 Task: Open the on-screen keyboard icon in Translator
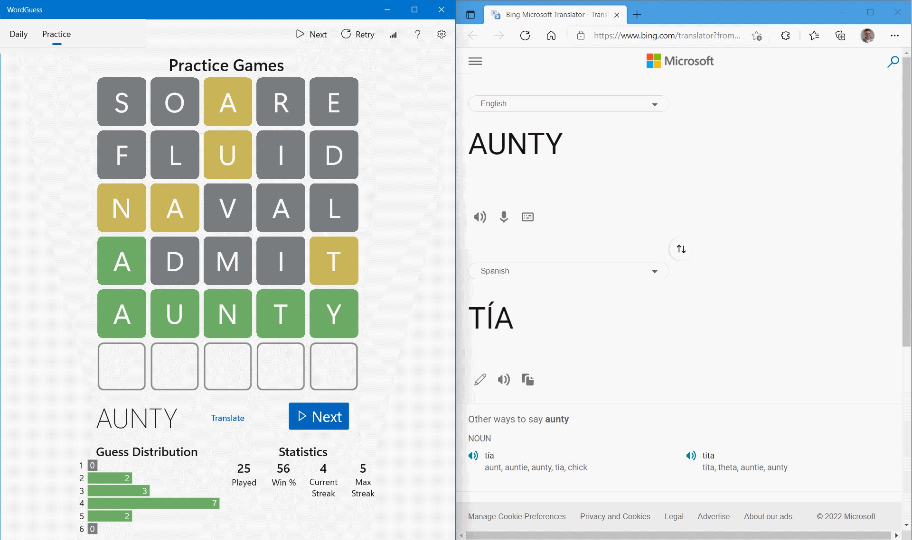click(x=528, y=217)
